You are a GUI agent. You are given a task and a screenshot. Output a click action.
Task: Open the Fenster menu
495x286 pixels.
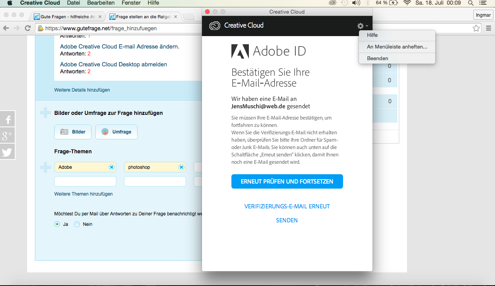[x=131, y=3]
